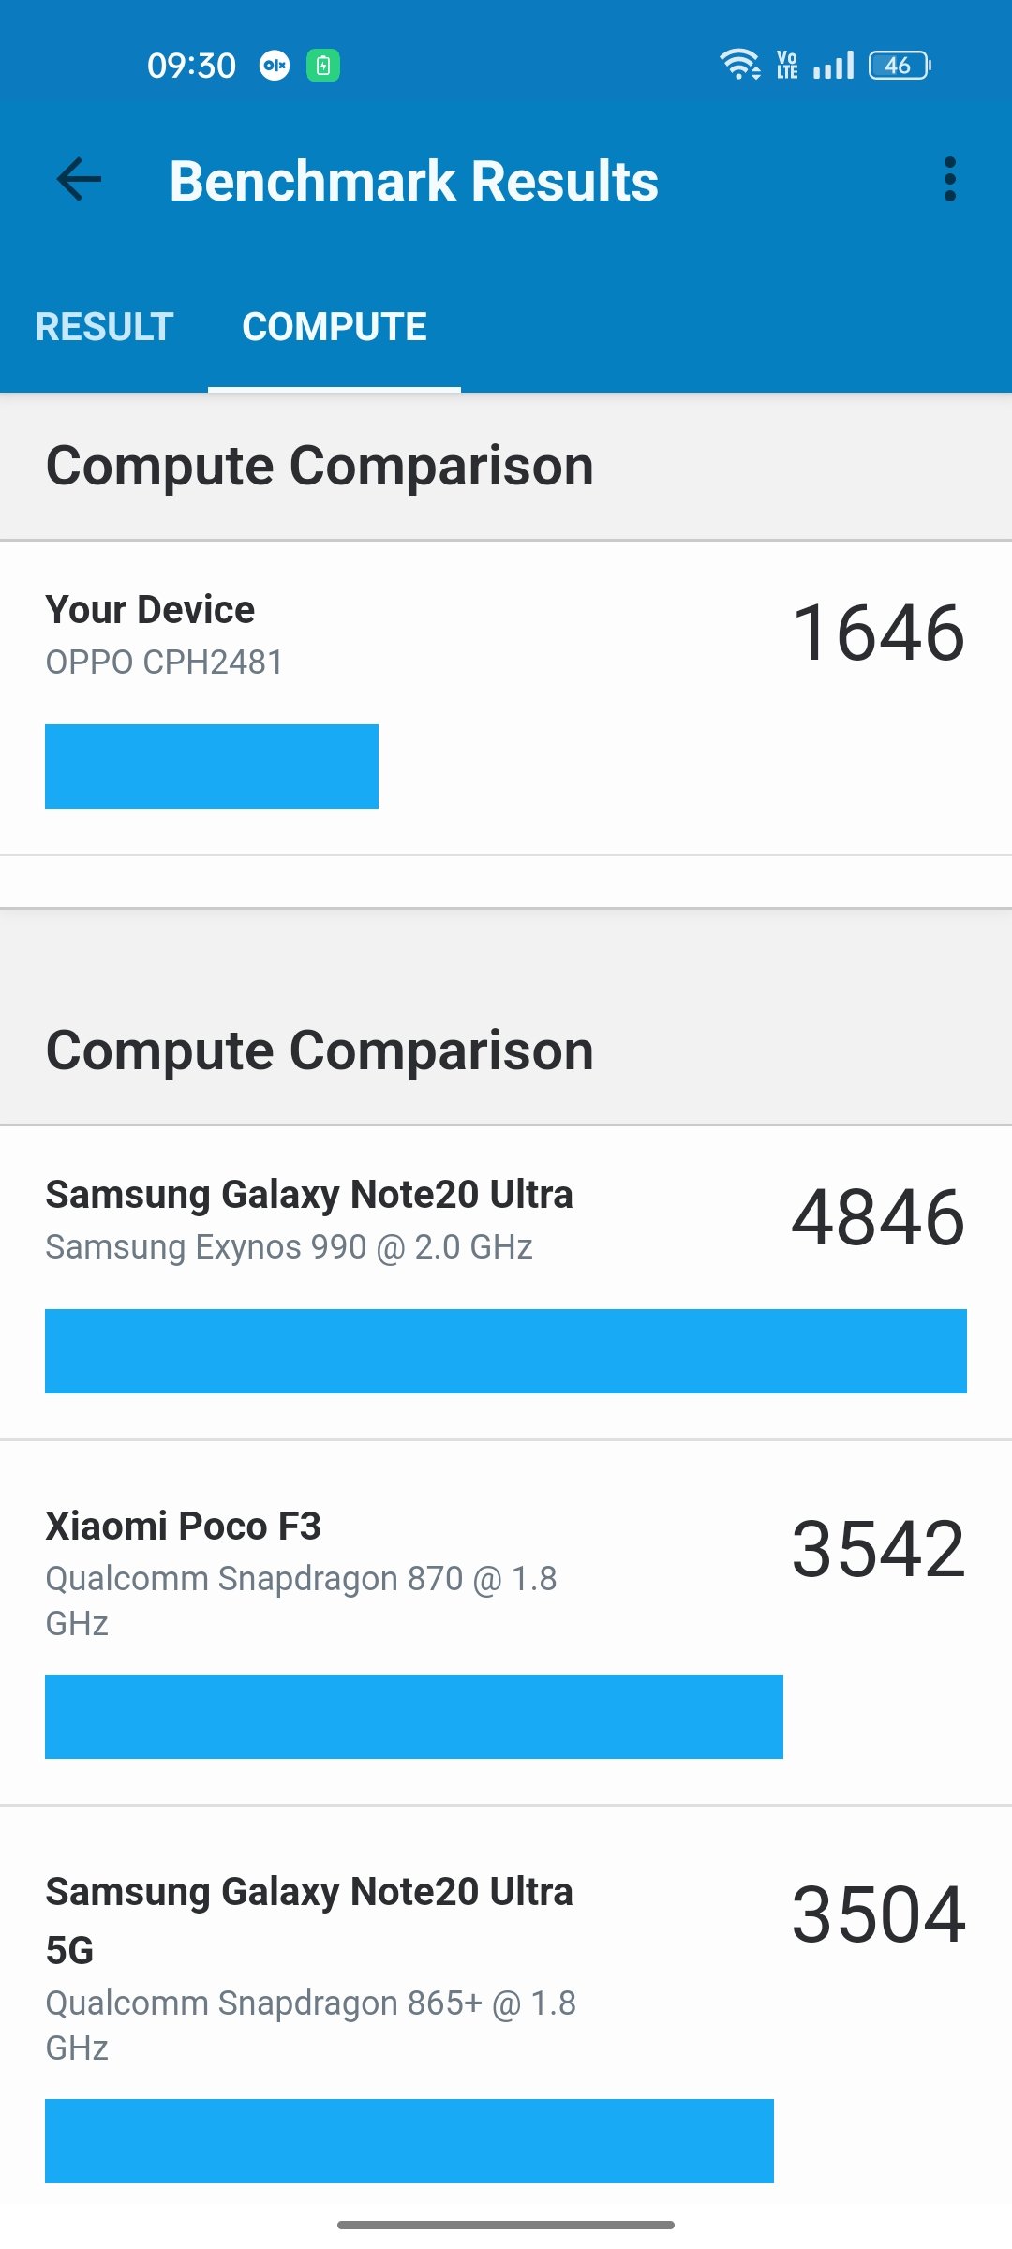Select the COMPUTE tab
Image resolution: width=1012 pixels, height=2249 pixels.
click(x=335, y=327)
